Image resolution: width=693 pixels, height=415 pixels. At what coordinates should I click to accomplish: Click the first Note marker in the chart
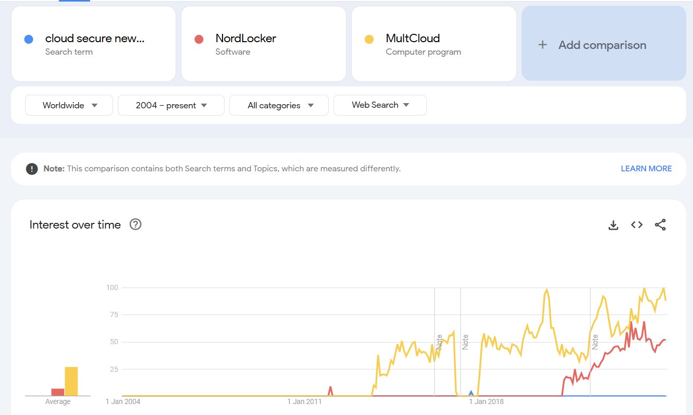click(439, 342)
